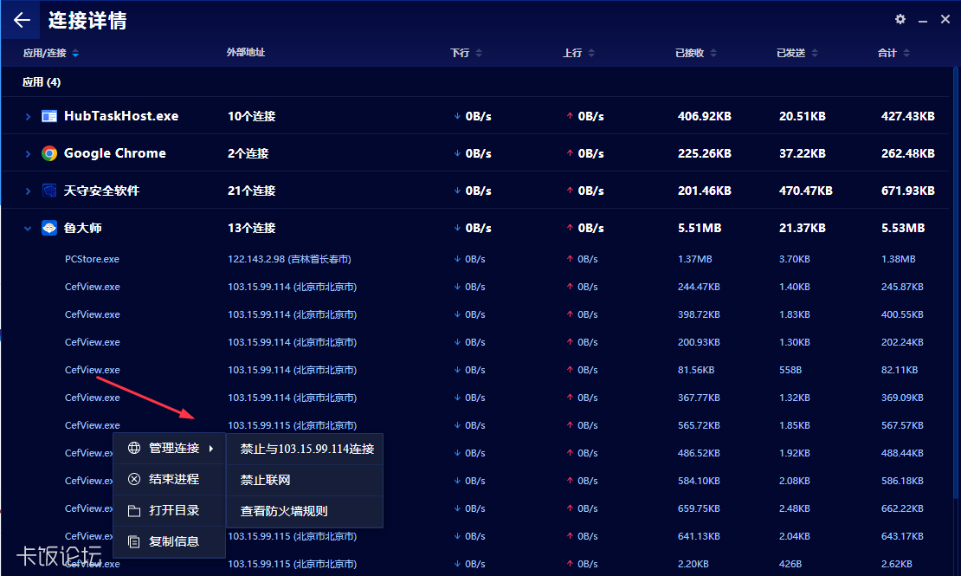The image size is (961, 576).
Task: Open the settings gear icon
Action: 900,20
